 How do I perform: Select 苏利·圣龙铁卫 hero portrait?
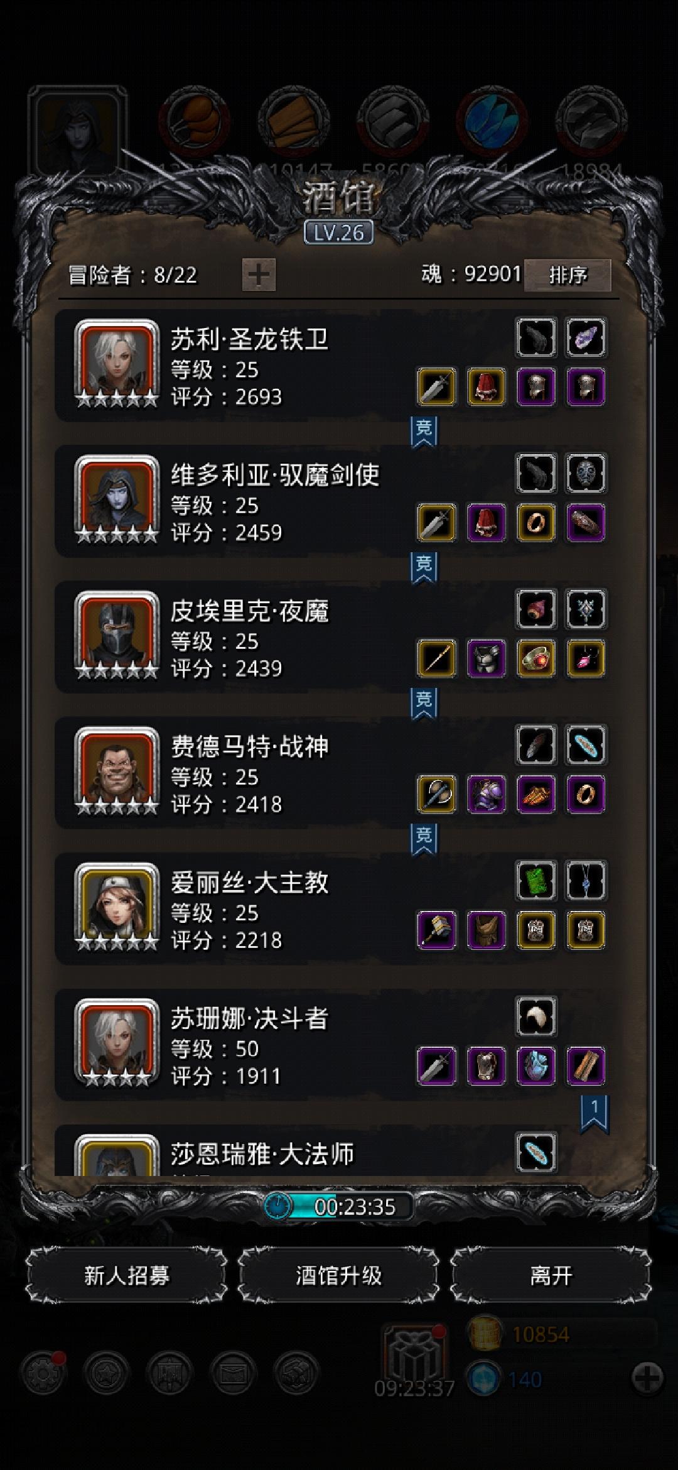click(117, 364)
